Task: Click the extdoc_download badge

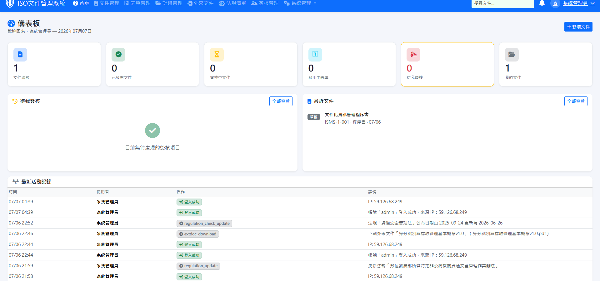Action: pos(198,234)
